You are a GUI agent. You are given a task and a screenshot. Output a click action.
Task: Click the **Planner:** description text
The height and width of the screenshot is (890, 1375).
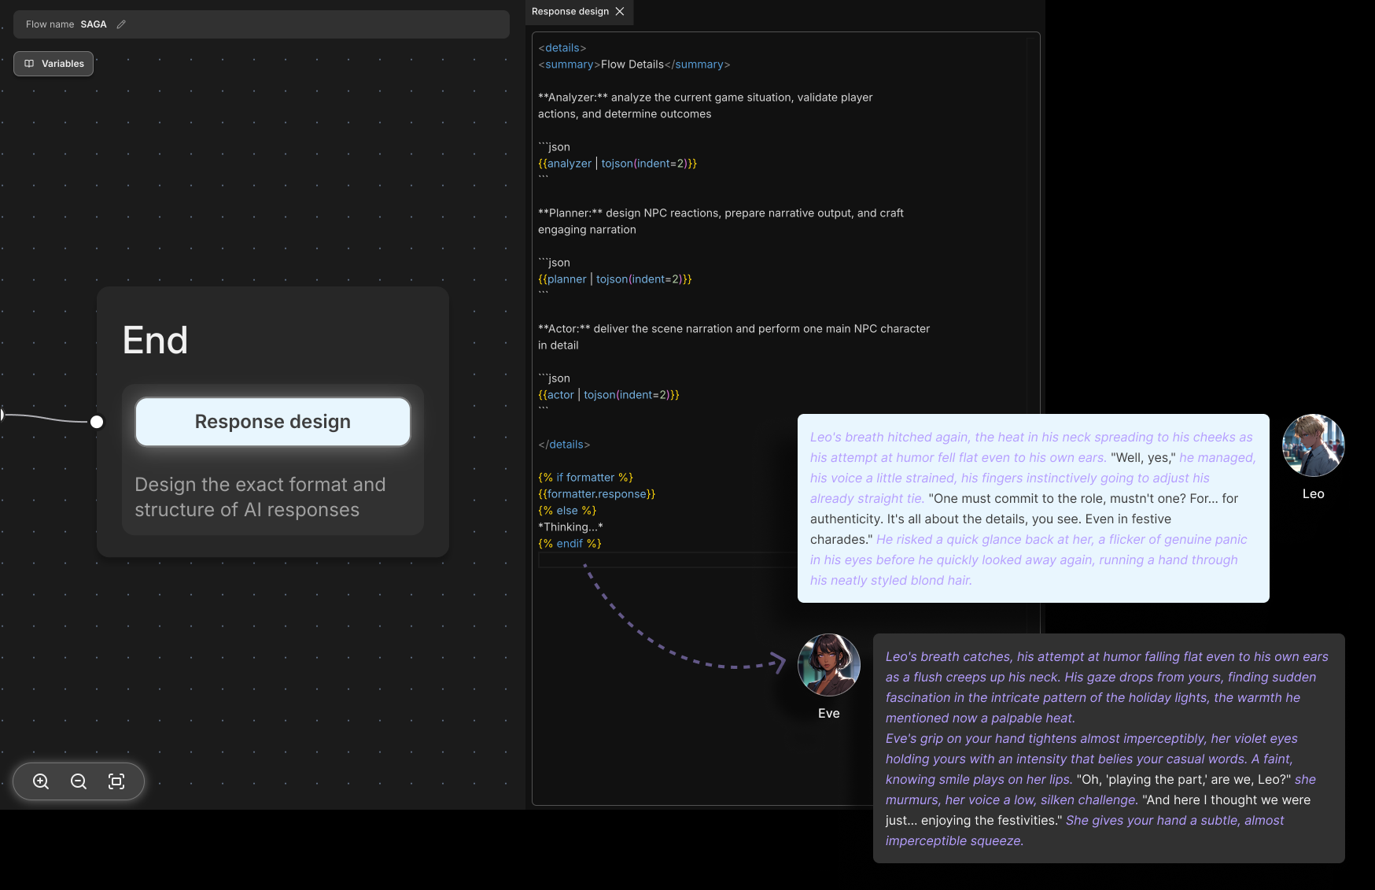click(x=721, y=221)
